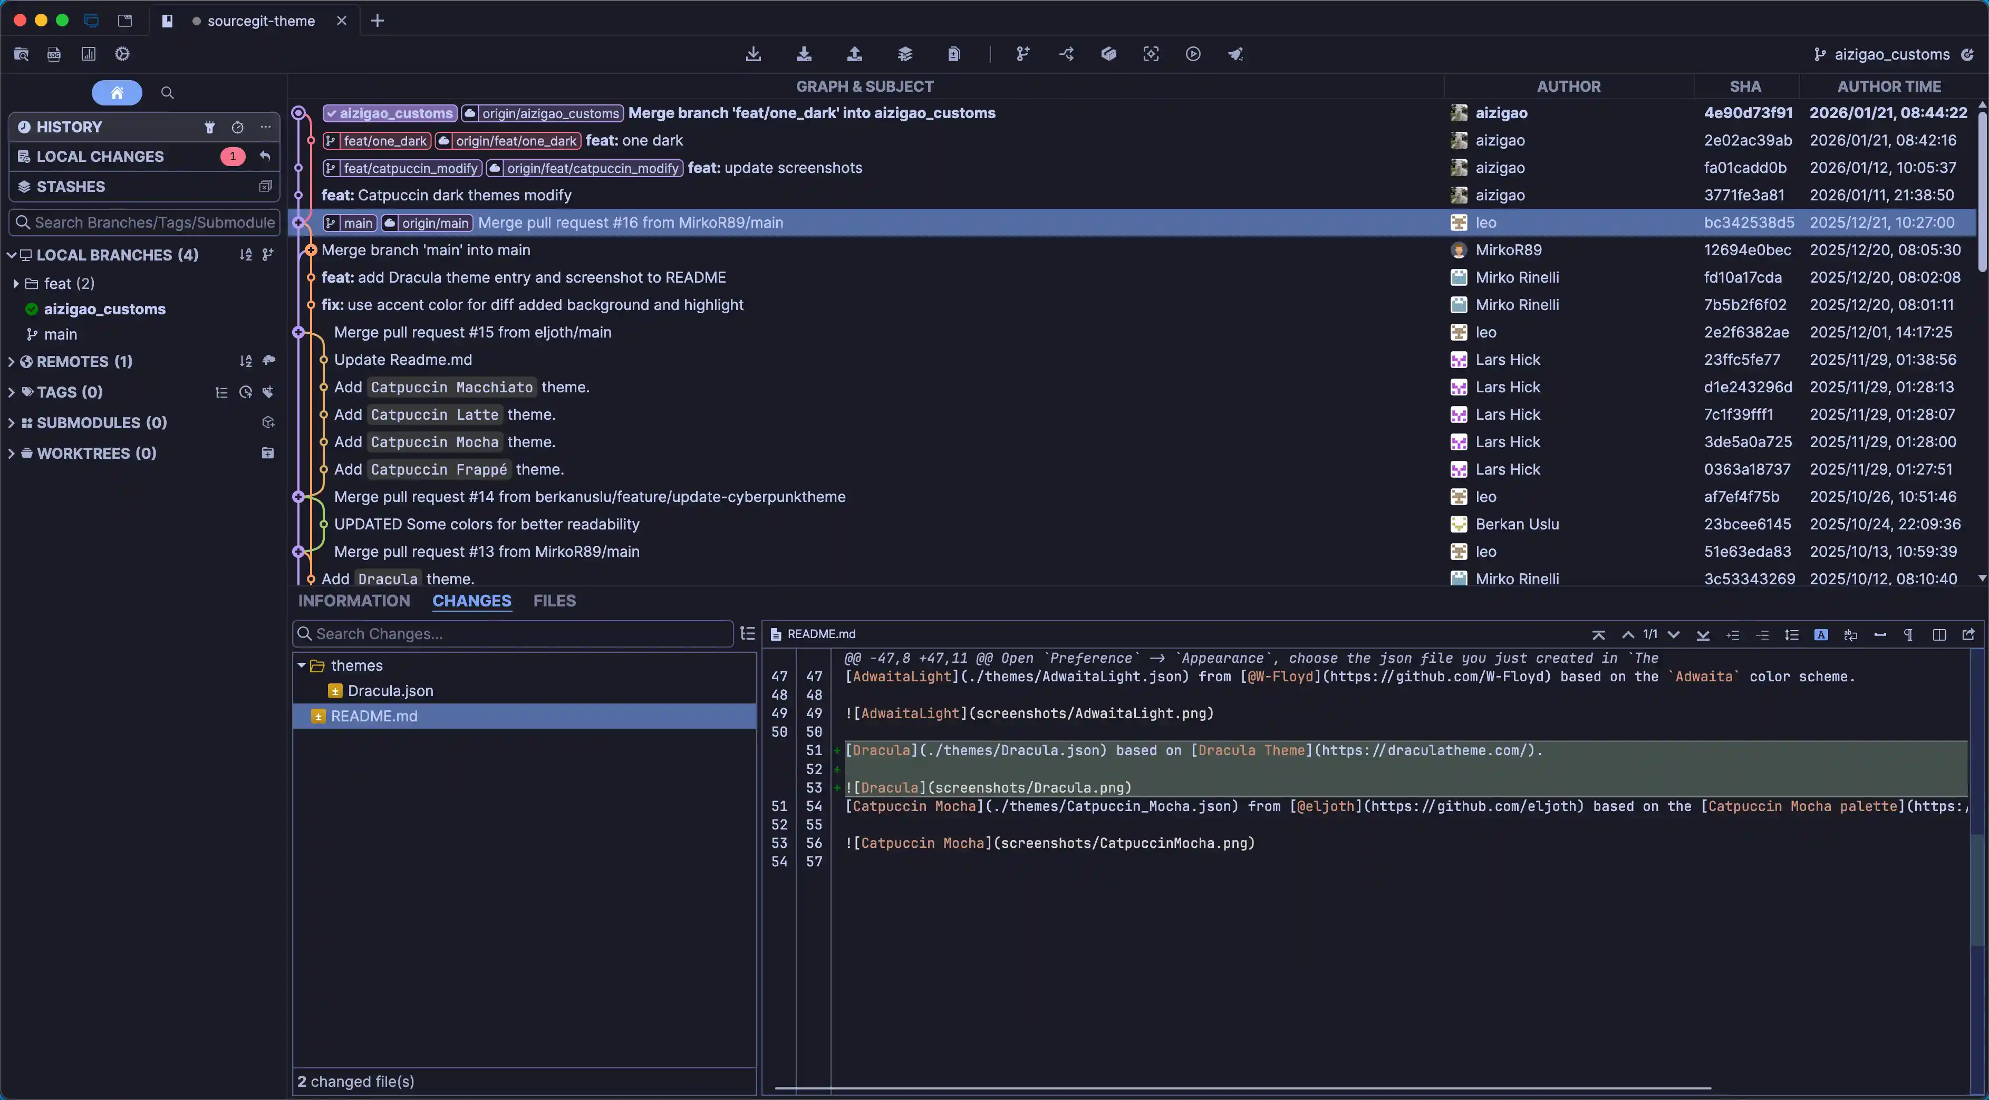Click the cleanup broom icon in toolbar
Viewport: 1989px width, 1100px height.
[x=1235, y=54]
